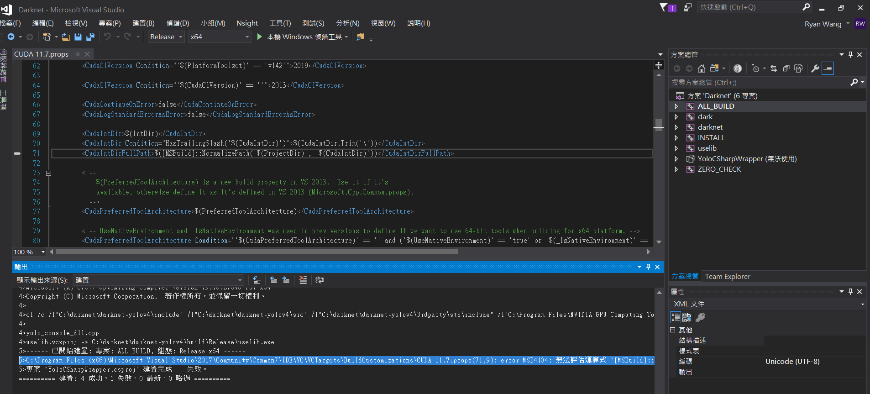Click Home icon in Solution Explorer
Image resolution: width=870 pixels, height=394 pixels.
tap(702, 68)
